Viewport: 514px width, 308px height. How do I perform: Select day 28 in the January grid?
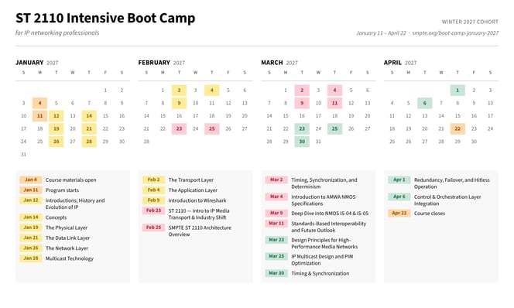tap(89, 142)
